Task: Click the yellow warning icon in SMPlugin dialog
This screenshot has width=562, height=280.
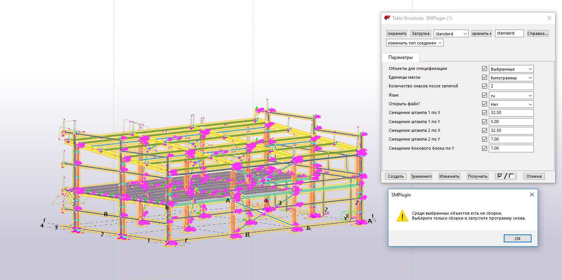Action: [402, 216]
